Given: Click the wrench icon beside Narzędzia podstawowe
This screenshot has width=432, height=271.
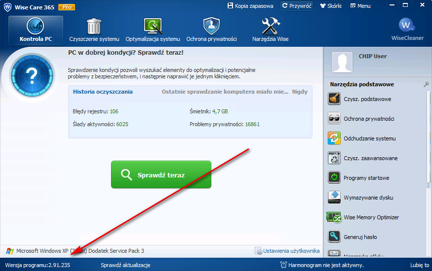Looking at the screenshot, I should pos(426,84).
